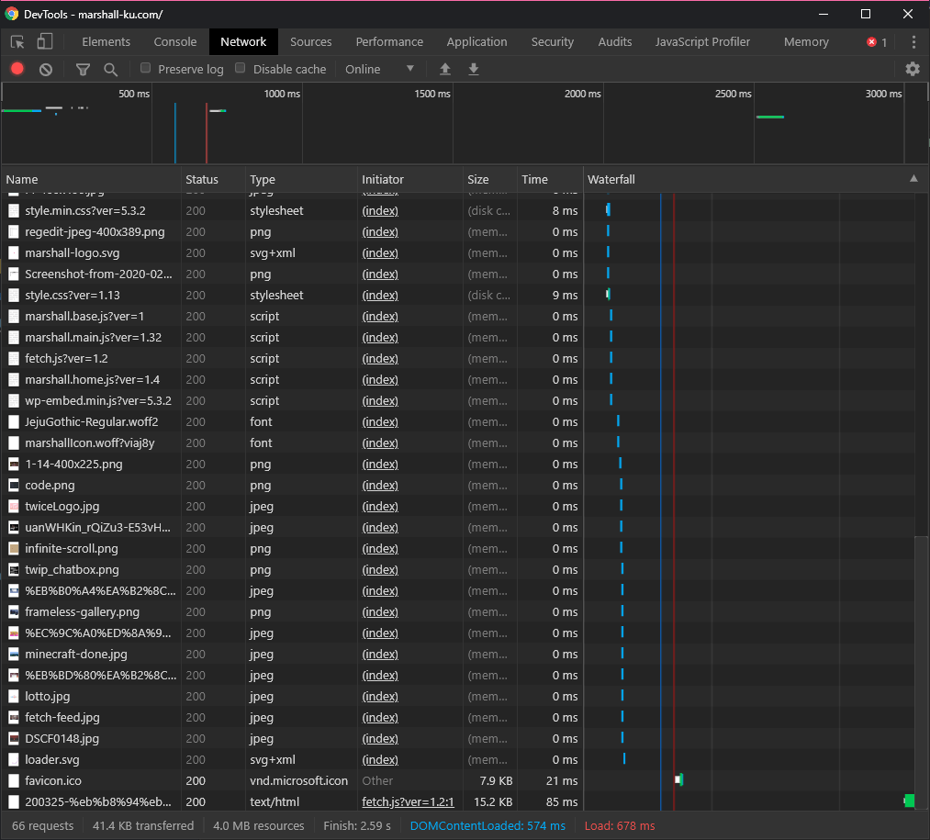
Task: Open the DevTools three-dot customize menu
Action: pyautogui.click(x=913, y=42)
